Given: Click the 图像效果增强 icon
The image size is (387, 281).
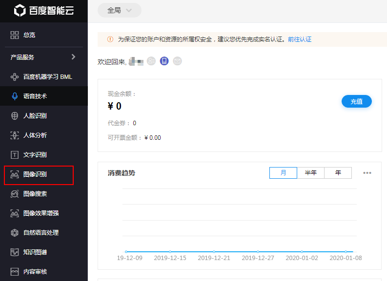Looking at the screenshot, I should pos(15,213).
